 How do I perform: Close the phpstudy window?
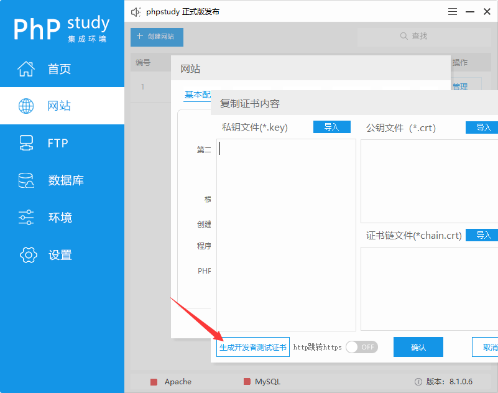click(487, 12)
